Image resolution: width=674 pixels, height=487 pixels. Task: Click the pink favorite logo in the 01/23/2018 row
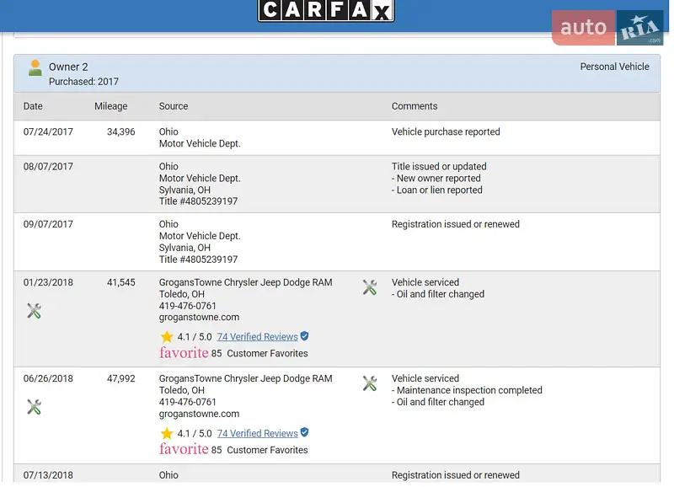pos(184,353)
